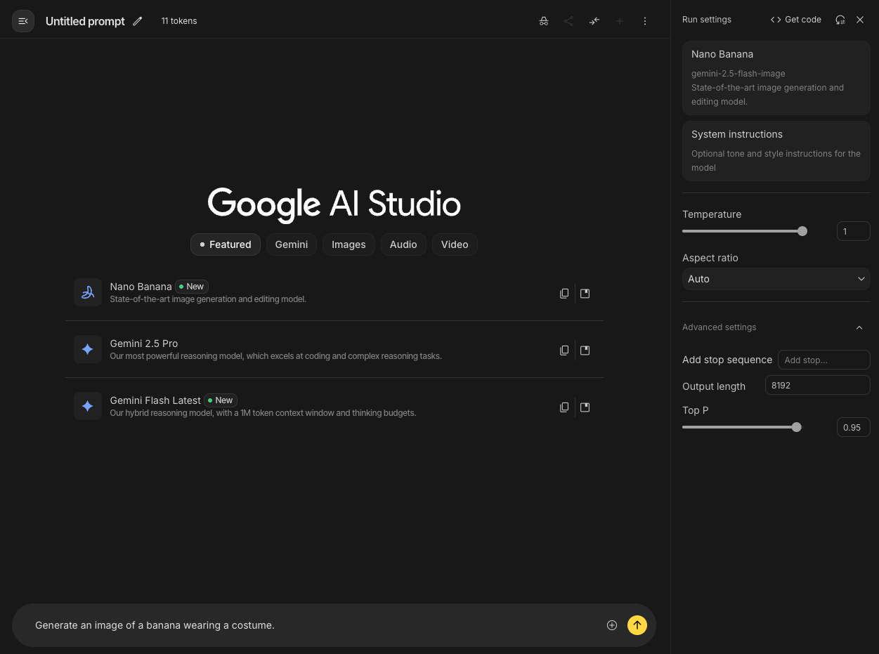Viewport: 879px width, 654px height.
Task: Click the compare mode arrows icon
Action: pos(594,21)
